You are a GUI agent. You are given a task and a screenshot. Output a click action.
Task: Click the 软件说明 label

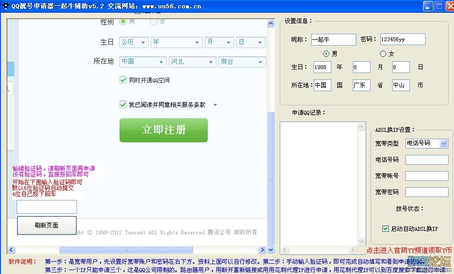[x=22, y=262]
